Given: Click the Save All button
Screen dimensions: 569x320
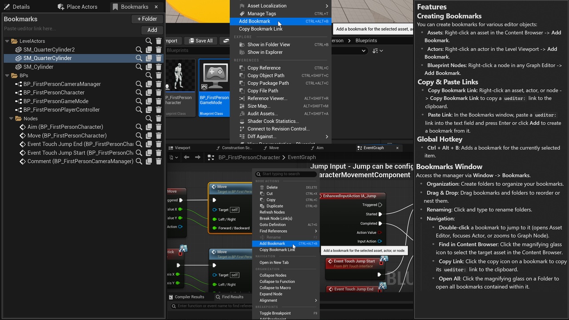Looking at the screenshot, I should [x=200, y=40].
